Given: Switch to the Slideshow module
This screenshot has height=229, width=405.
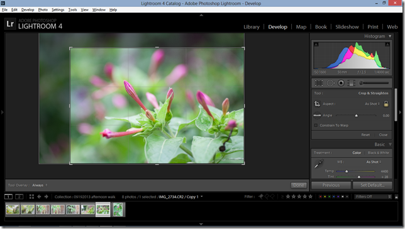Looking at the screenshot, I should [x=347, y=27].
